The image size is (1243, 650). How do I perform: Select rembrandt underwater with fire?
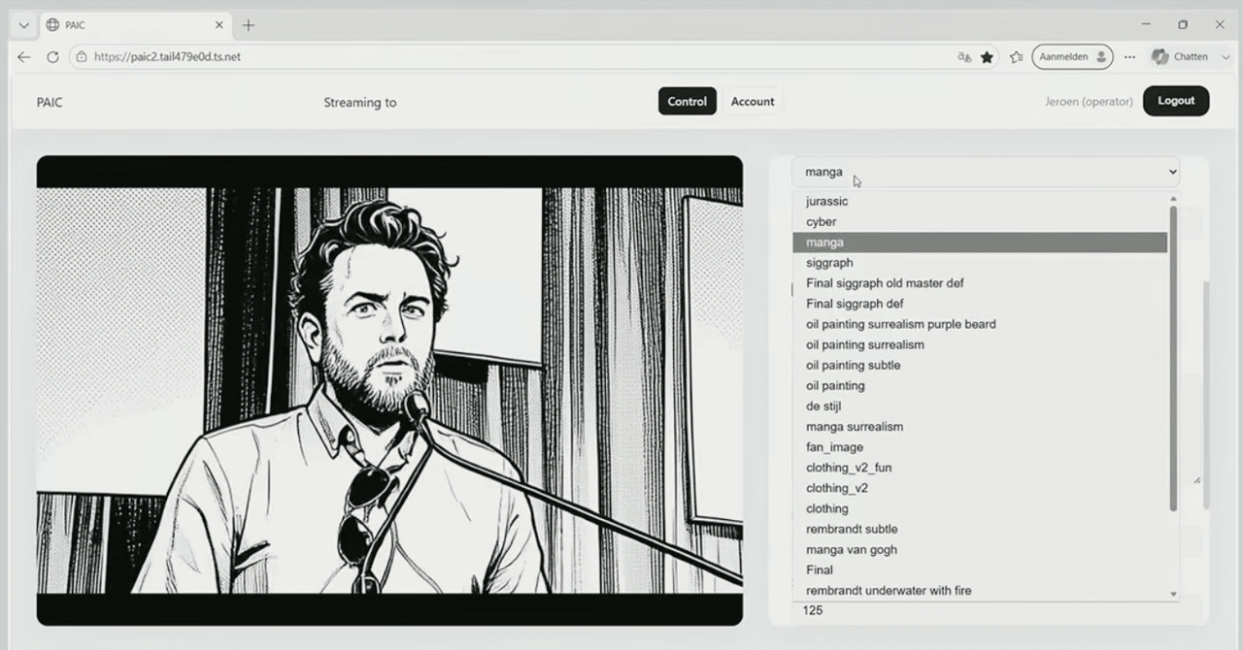click(x=980, y=590)
